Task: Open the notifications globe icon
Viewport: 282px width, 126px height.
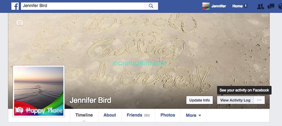Action: pos(280,6)
